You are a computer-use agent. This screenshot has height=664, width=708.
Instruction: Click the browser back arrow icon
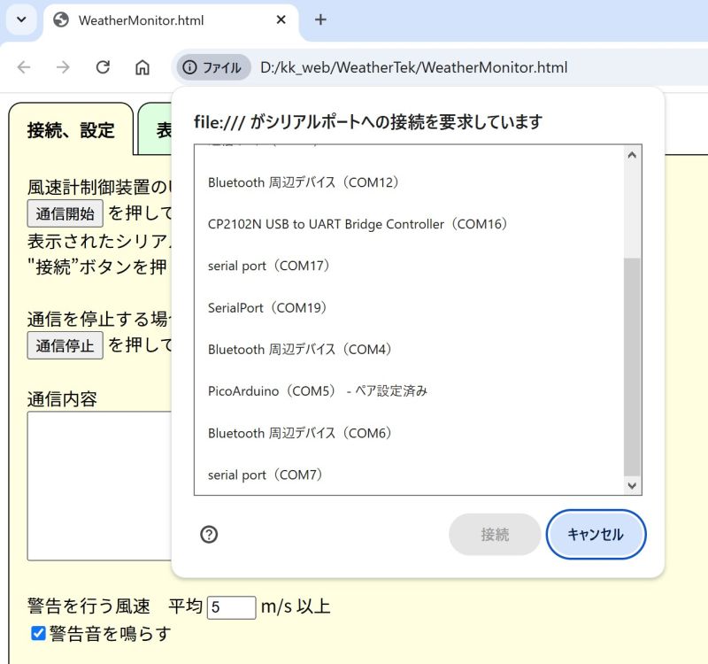click(x=24, y=67)
